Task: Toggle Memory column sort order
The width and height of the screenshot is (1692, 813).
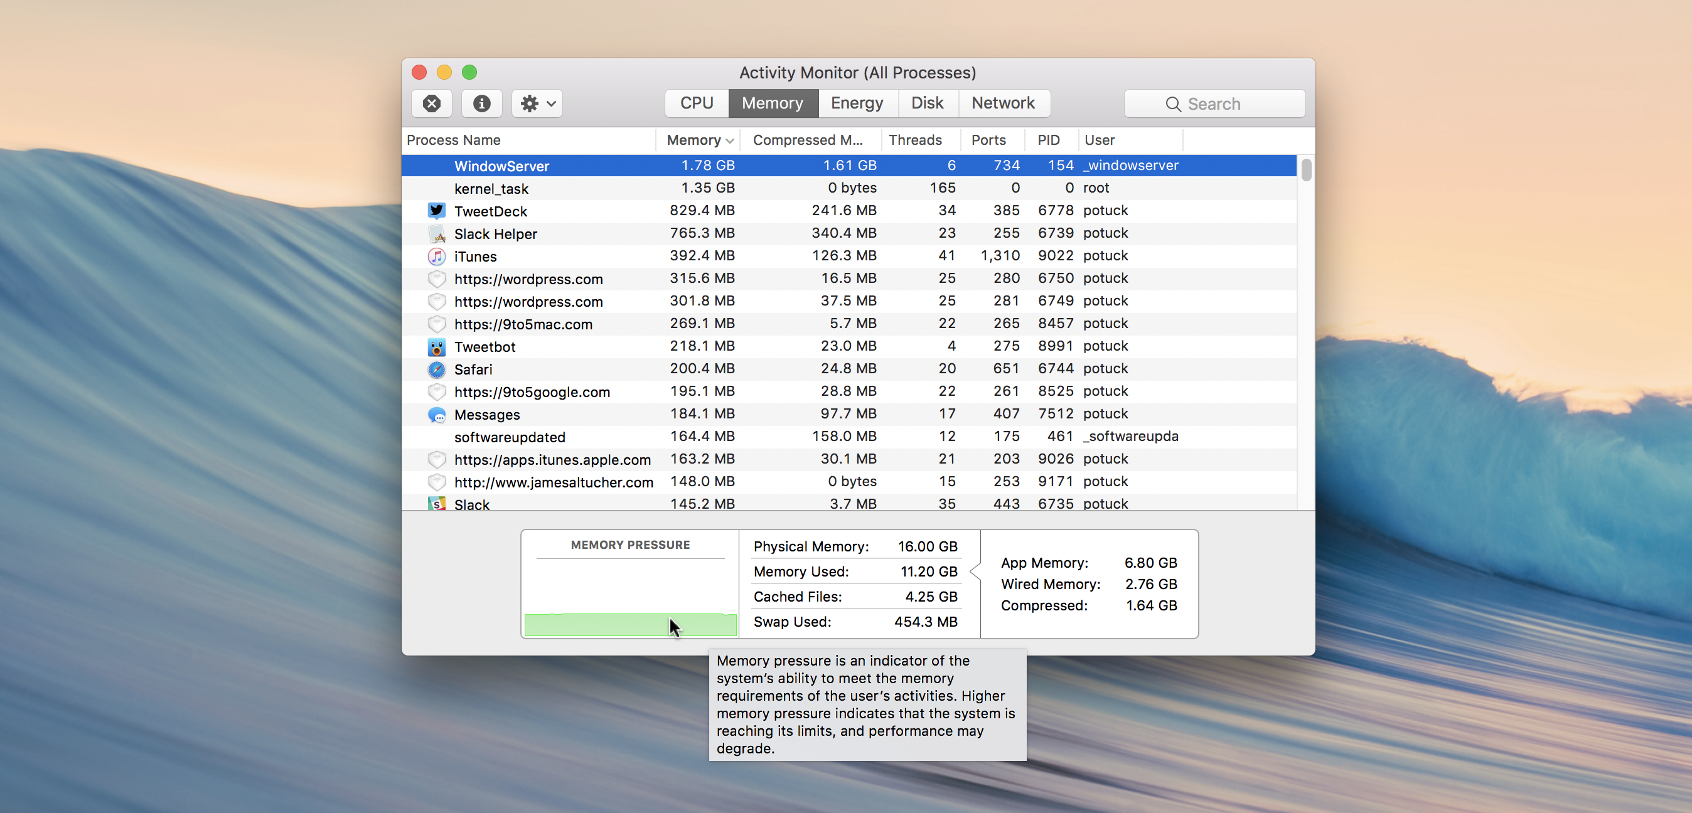Action: (697, 140)
